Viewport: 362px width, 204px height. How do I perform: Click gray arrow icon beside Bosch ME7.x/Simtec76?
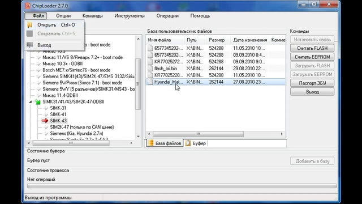(x=38, y=70)
